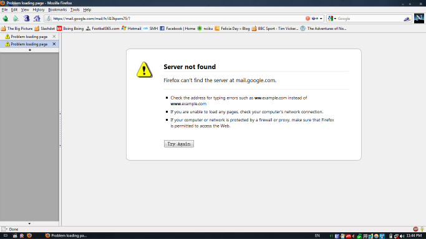The width and height of the screenshot is (426, 239).
Task: Open the History menu
Action: [x=39, y=9]
